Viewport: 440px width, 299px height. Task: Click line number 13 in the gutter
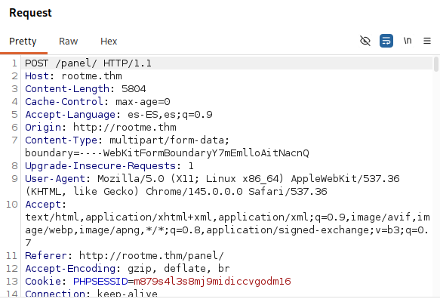(12, 282)
